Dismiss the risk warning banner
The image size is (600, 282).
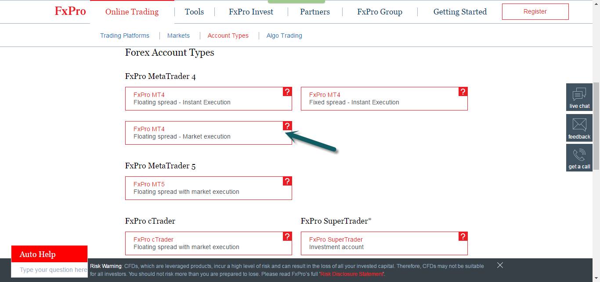(500, 265)
